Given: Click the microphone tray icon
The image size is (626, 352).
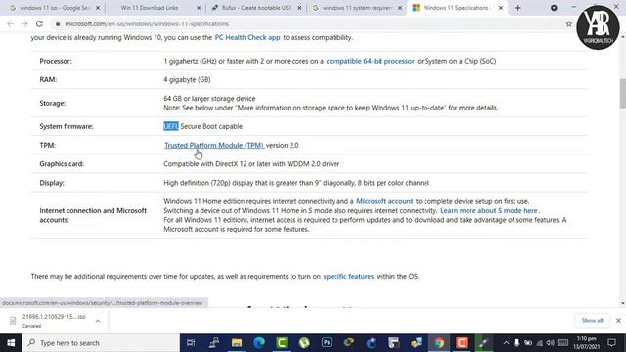Looking at the screenshot, I should 516,343.
